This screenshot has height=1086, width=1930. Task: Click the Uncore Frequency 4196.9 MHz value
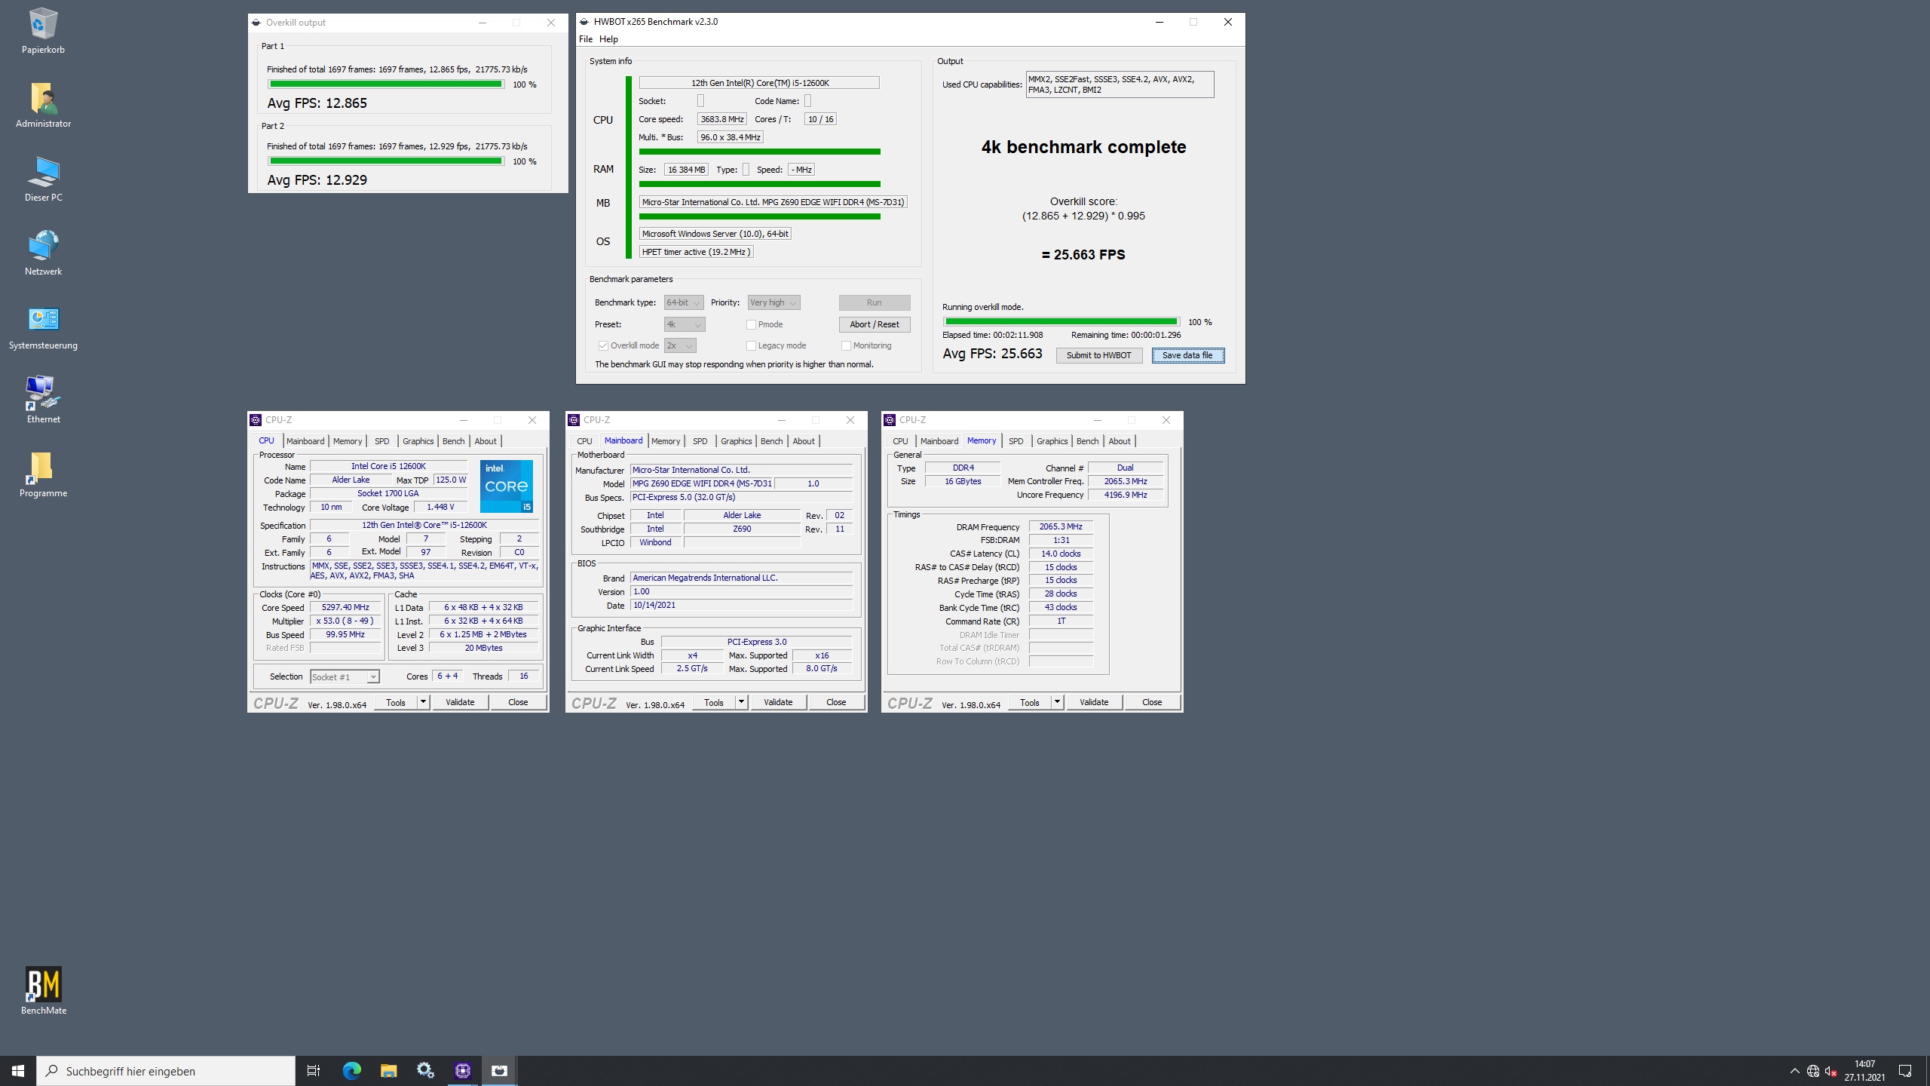click(x=1125, y=495)
